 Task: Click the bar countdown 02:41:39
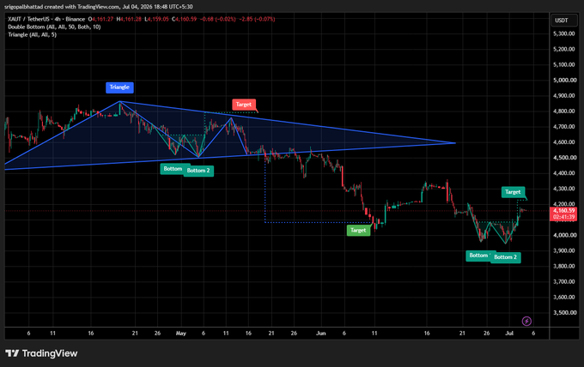(563, 217)
